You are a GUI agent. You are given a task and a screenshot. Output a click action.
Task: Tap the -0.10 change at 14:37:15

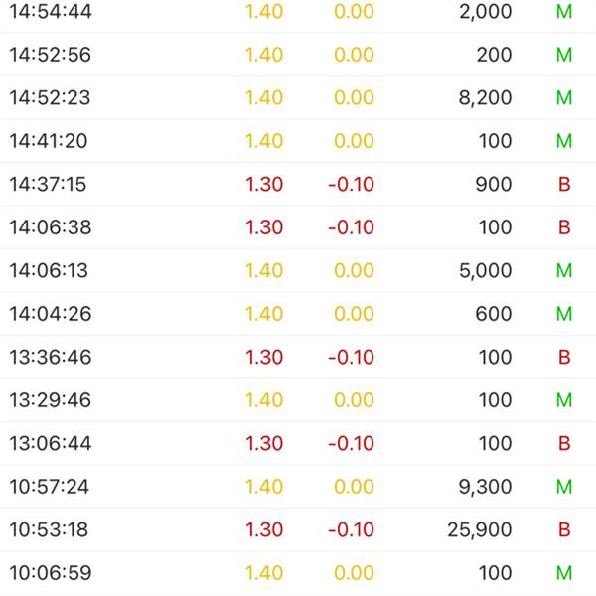[352, 185]
